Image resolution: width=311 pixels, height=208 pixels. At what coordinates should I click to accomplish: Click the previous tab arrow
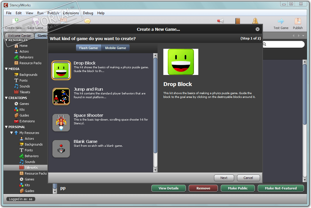(x=294, y=36)
